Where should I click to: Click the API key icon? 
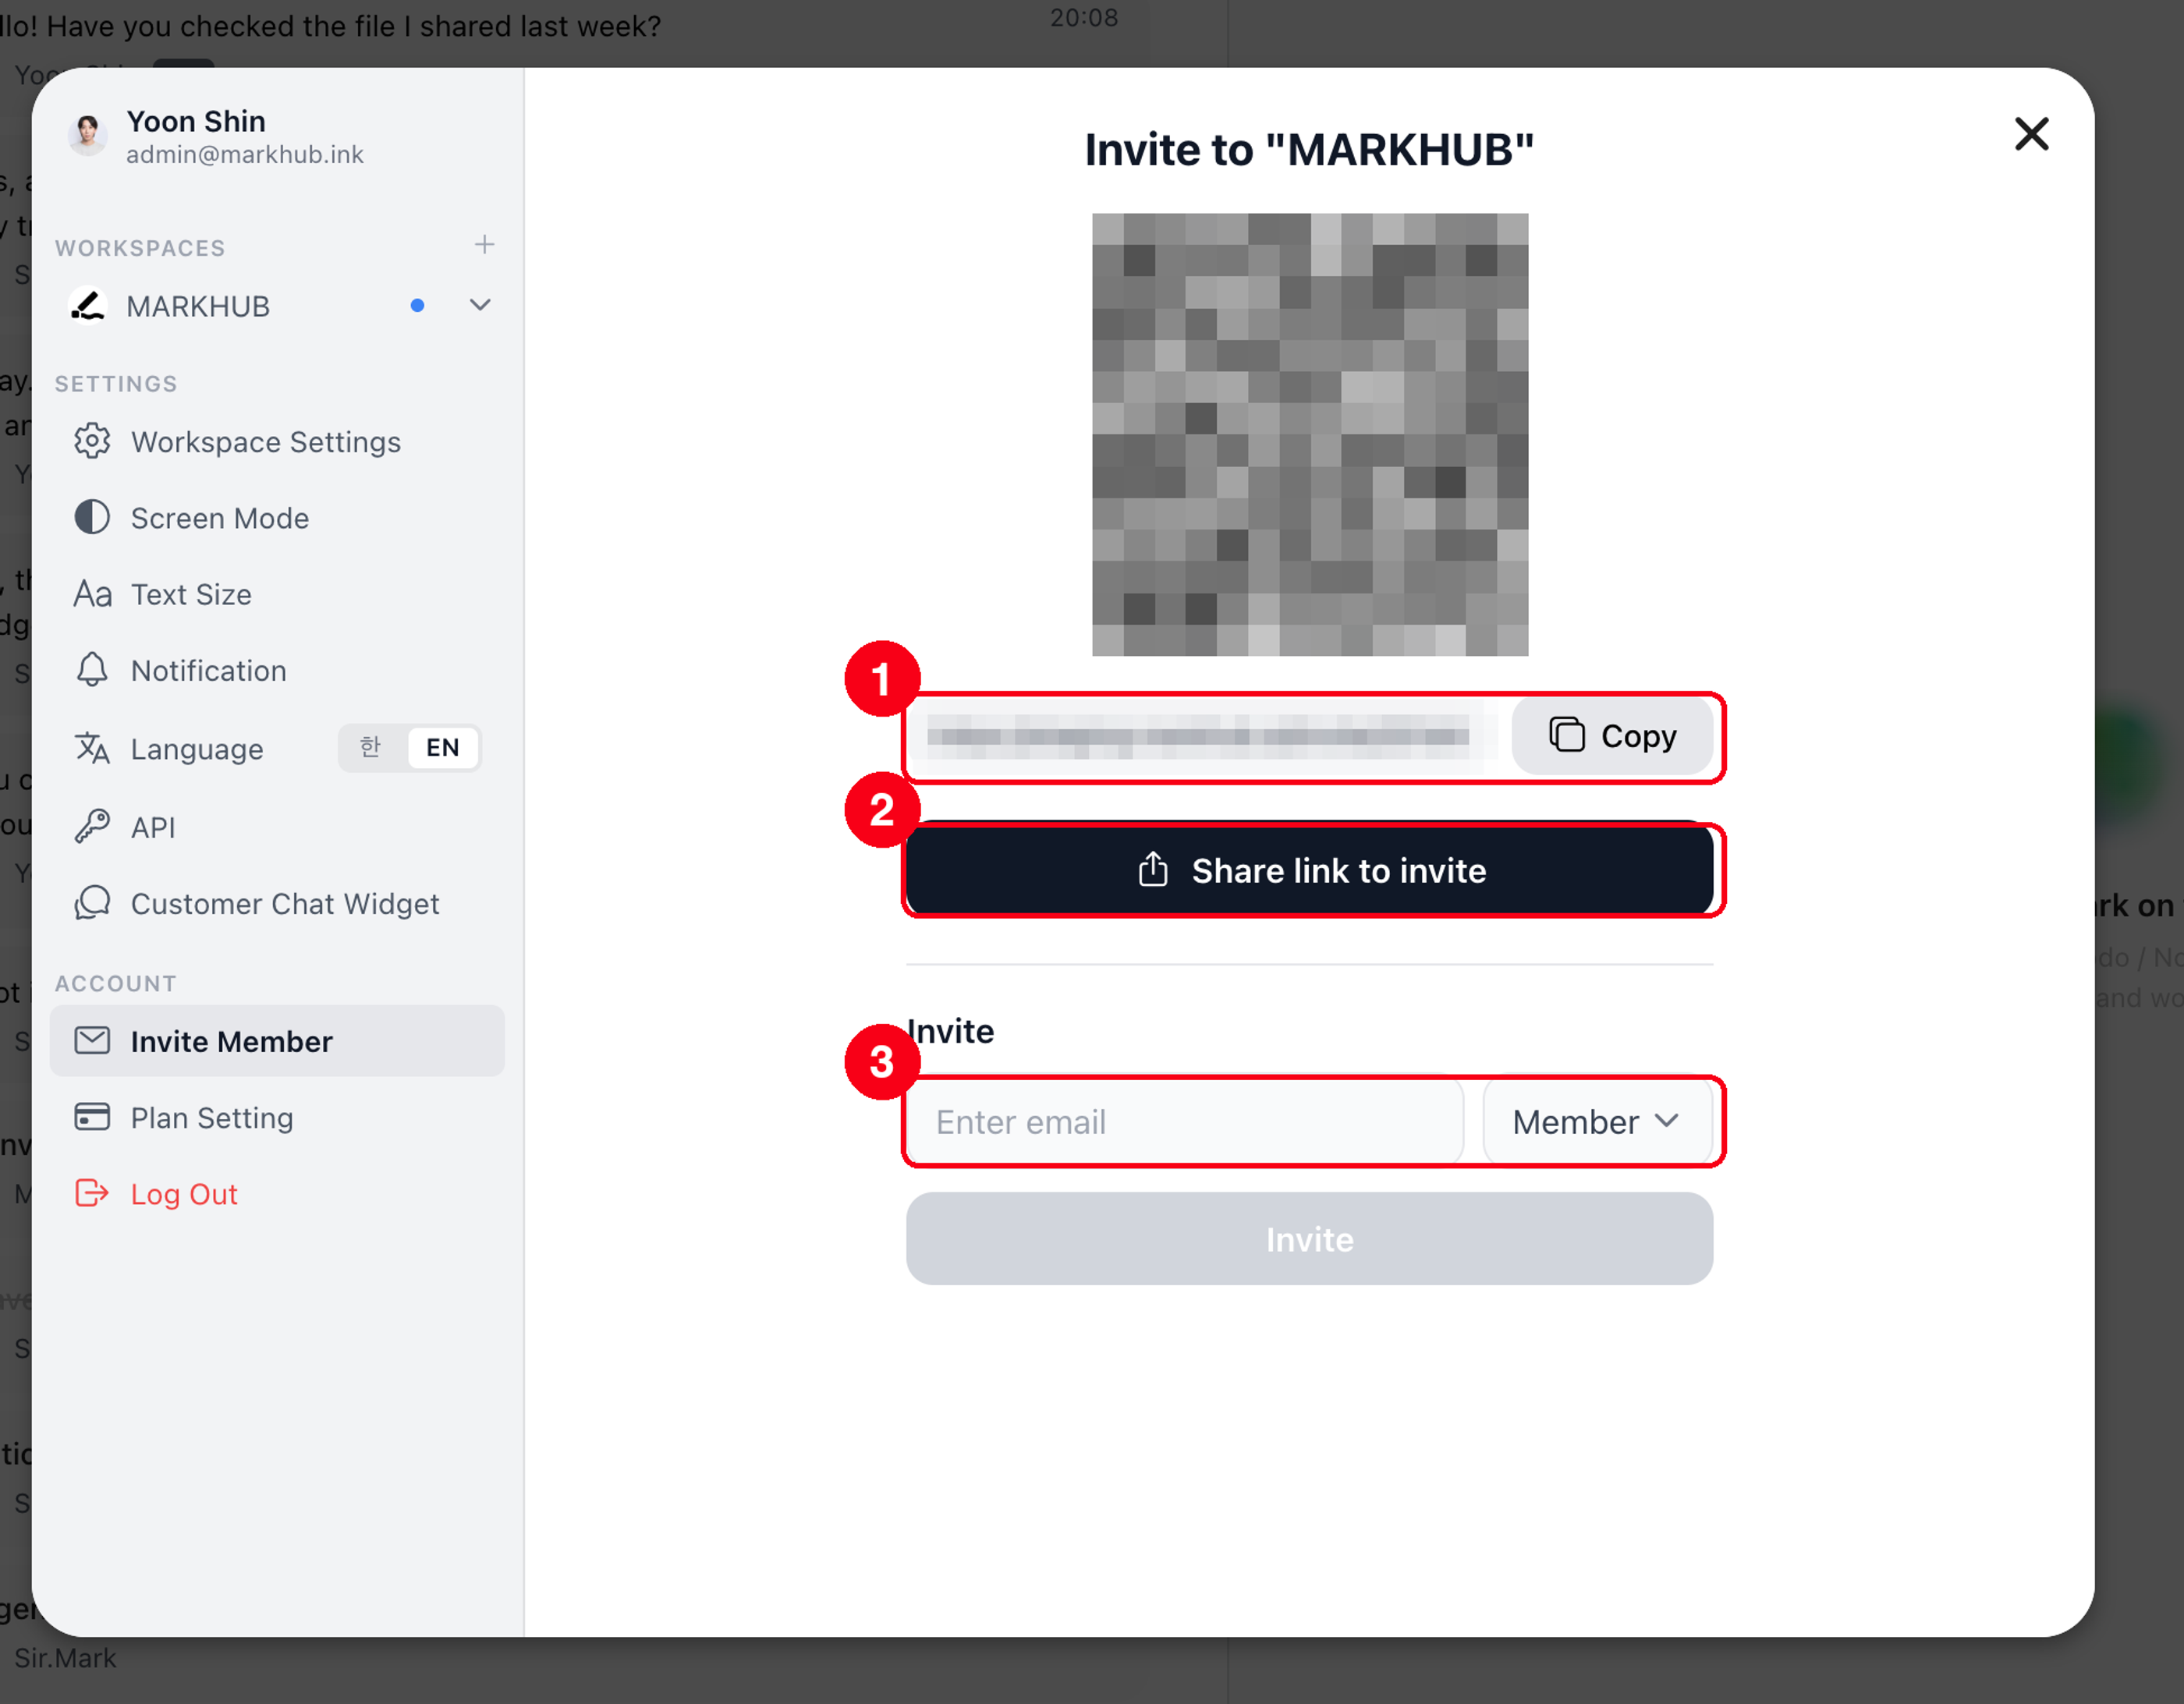(x=92, y=826)
